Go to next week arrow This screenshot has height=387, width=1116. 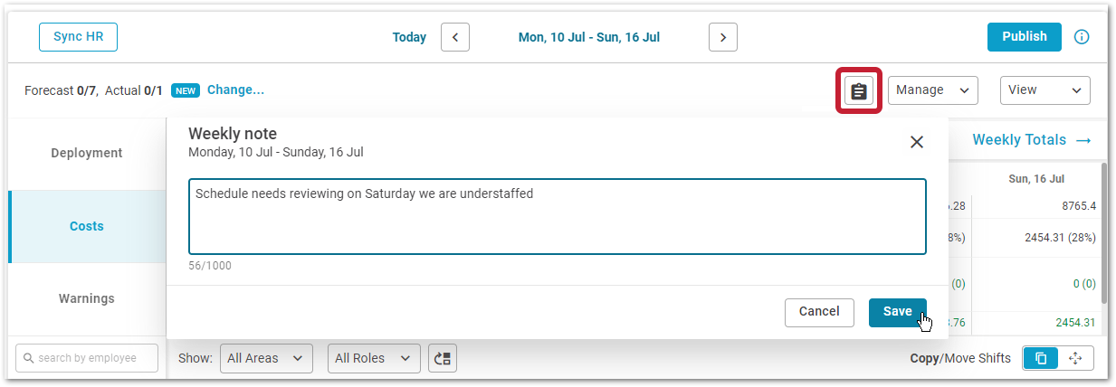pos(722,37)
